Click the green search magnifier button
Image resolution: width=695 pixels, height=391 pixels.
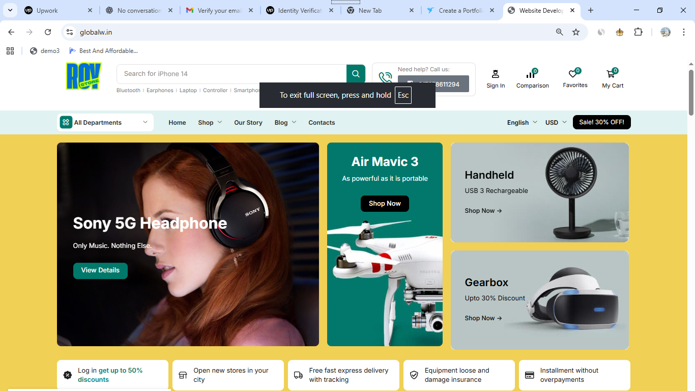(356, 74)
